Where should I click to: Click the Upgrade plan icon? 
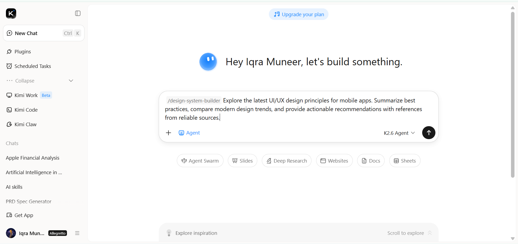pos(277,14)
